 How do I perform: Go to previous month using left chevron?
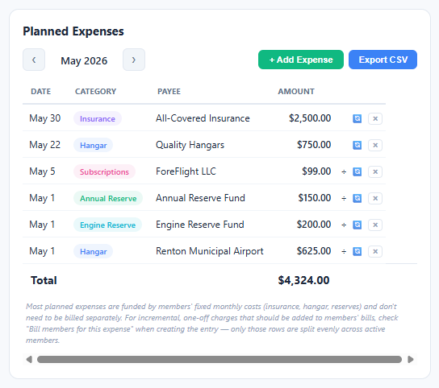pos(34,60)
